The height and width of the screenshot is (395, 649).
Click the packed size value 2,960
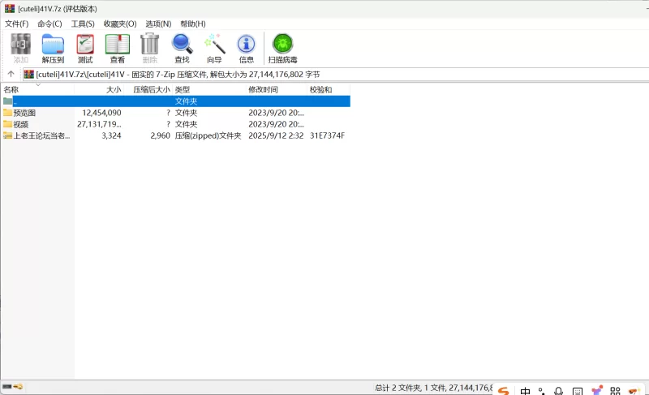(160, 135)
